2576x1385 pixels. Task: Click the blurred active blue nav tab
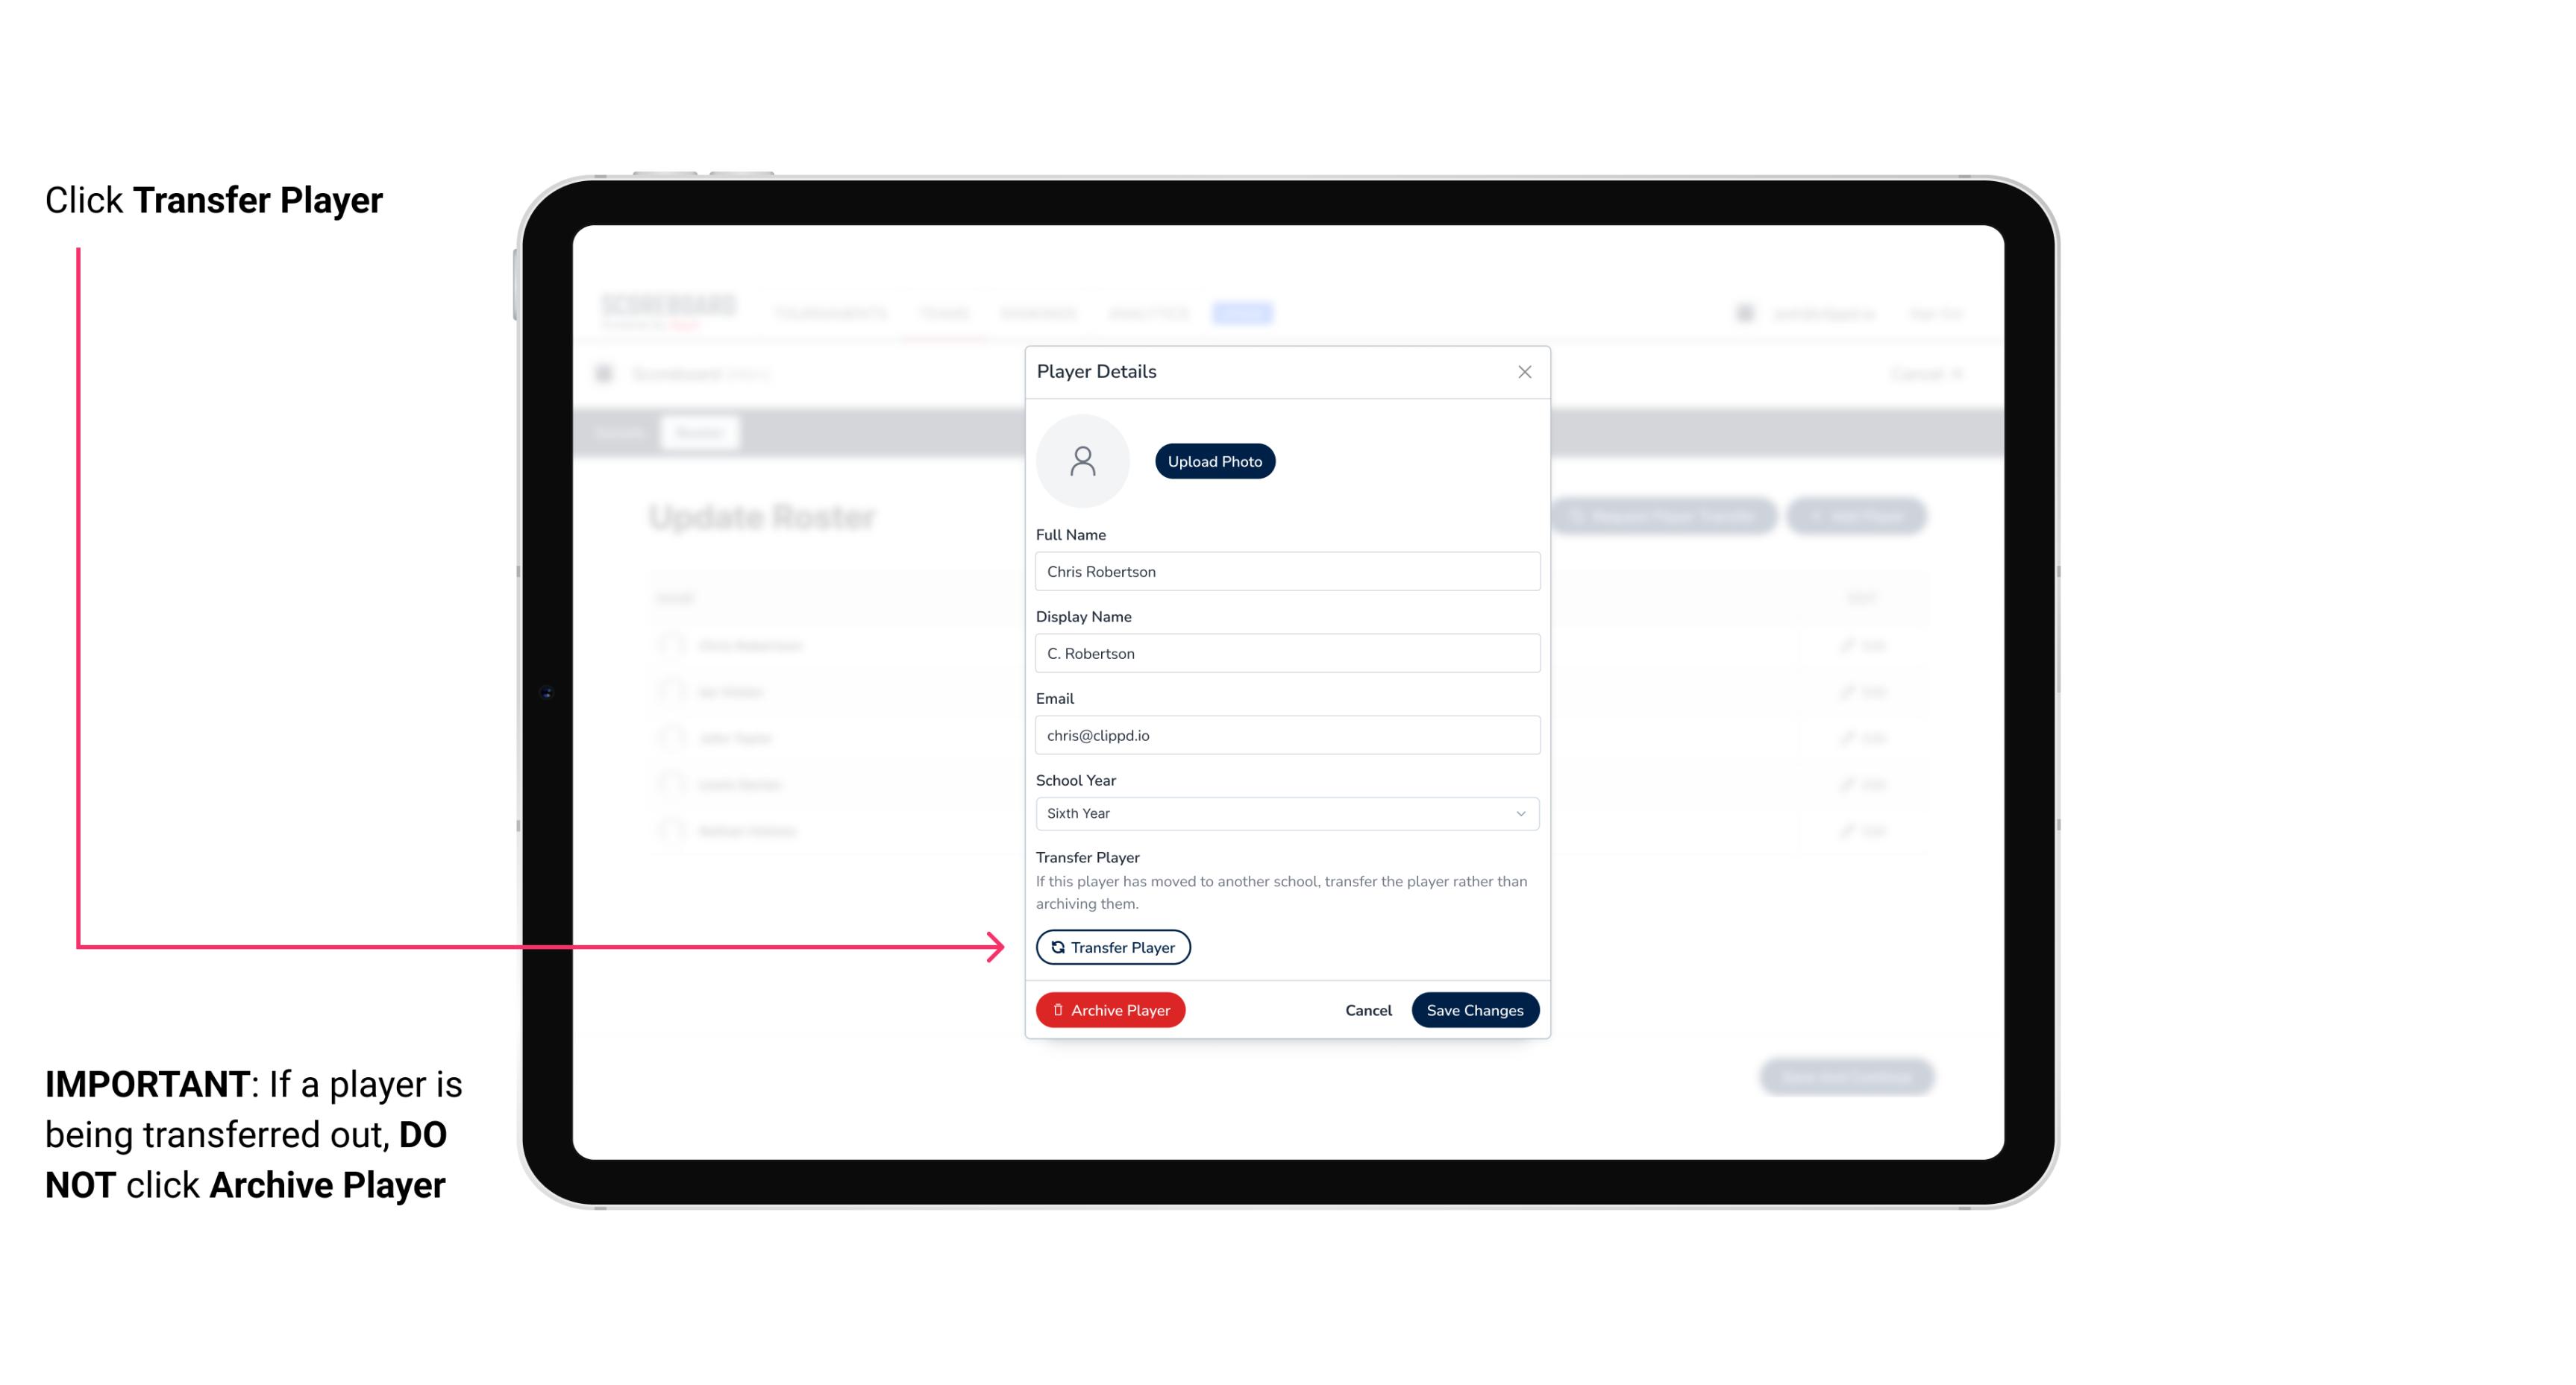(1244, 312)
